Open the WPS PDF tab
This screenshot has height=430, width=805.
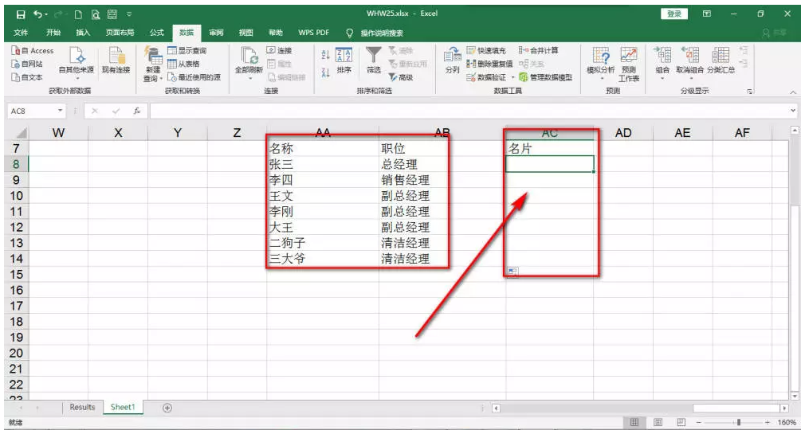[x=314, y=33]
